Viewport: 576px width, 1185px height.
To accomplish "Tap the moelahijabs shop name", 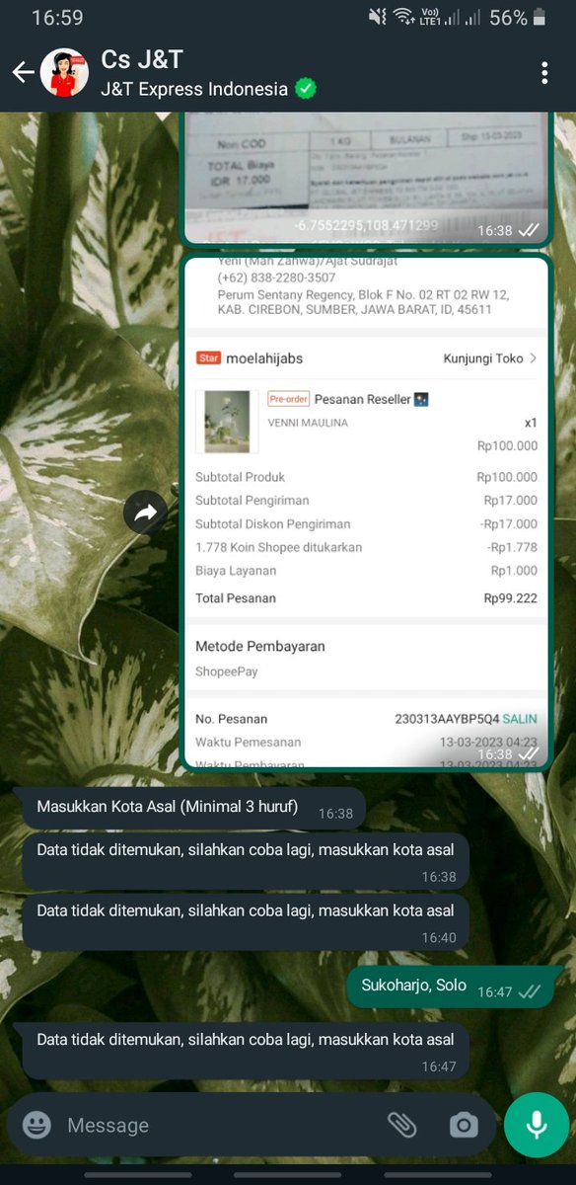I will [264, 358].
